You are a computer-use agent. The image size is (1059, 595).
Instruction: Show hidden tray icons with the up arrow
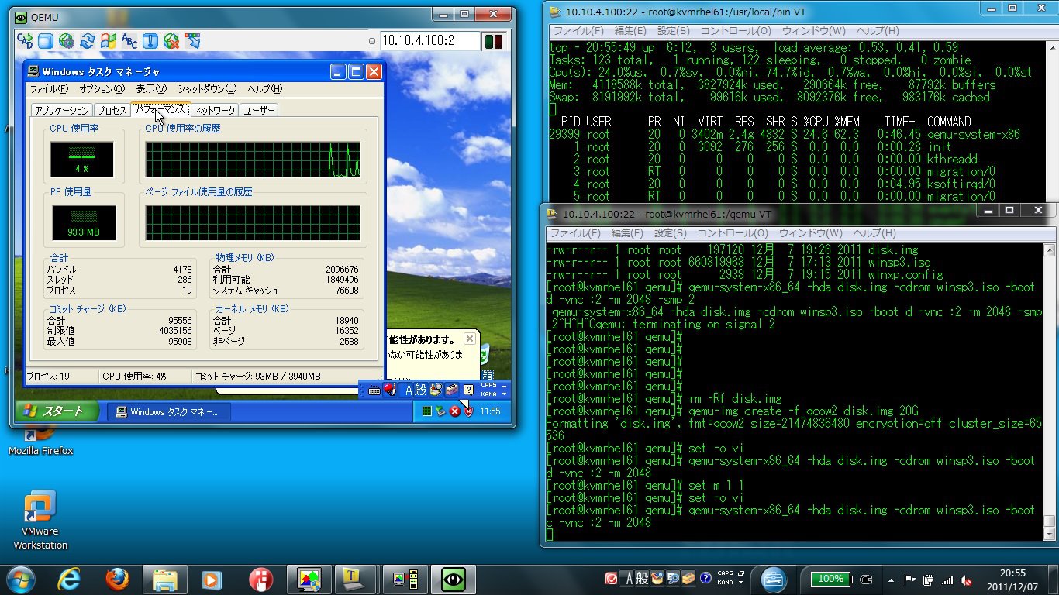tap(890, 580)
